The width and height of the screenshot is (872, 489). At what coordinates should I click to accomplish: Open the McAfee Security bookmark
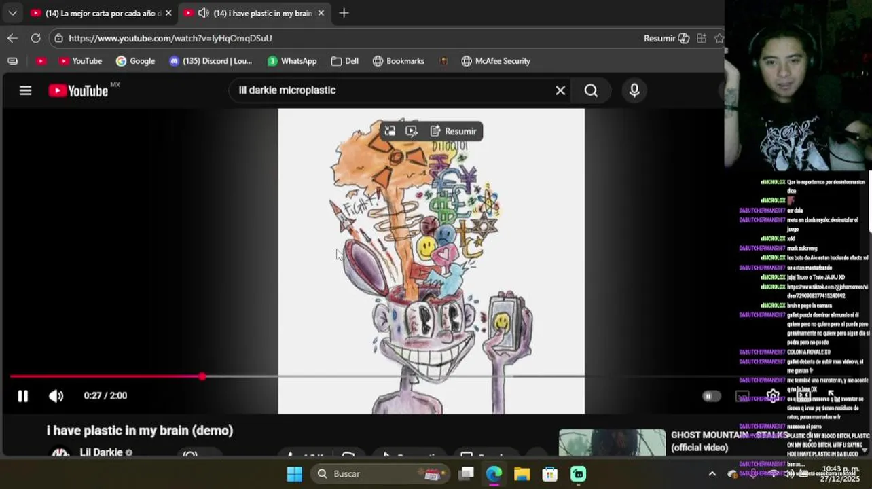click(x=496, y=61)
